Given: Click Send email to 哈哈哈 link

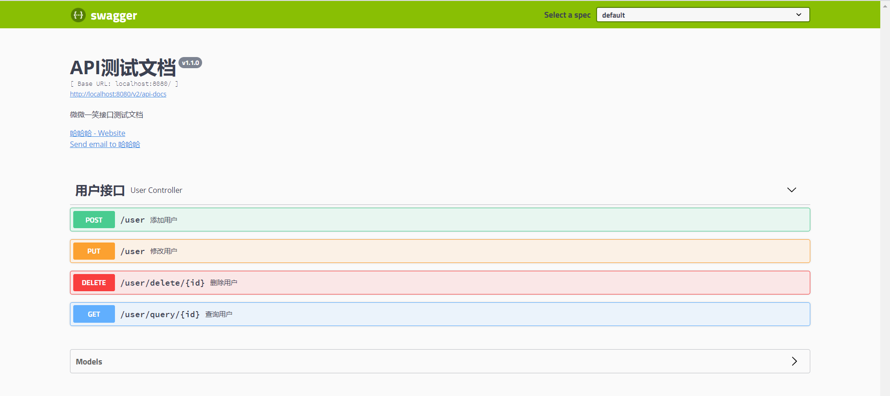Looking at the screenshot, I should (105, 144).
